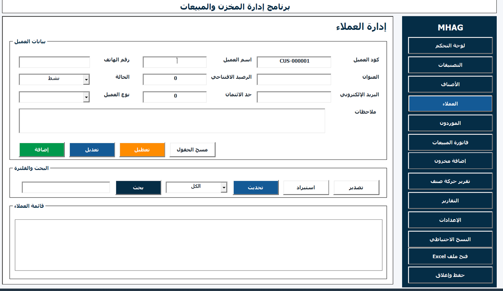Click the ملاحظات notes text area
The image size is (503, 291).
172,121
